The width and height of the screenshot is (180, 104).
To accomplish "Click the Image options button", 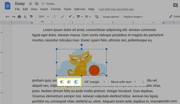I will pos(111,17).
